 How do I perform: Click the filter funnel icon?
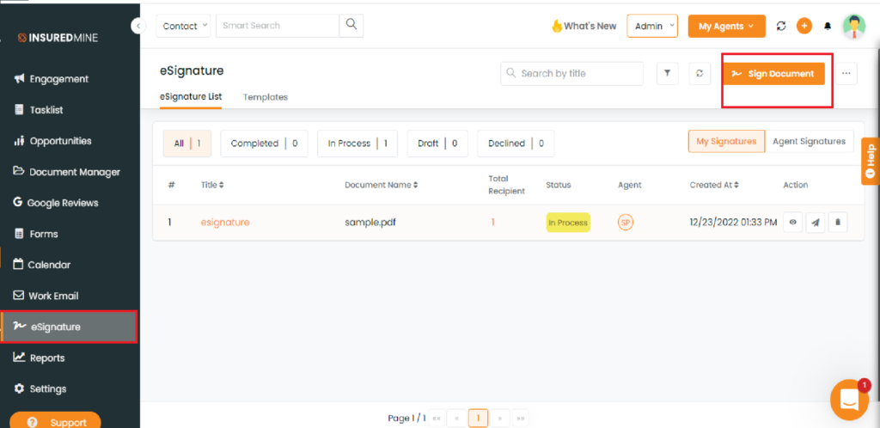667,74
